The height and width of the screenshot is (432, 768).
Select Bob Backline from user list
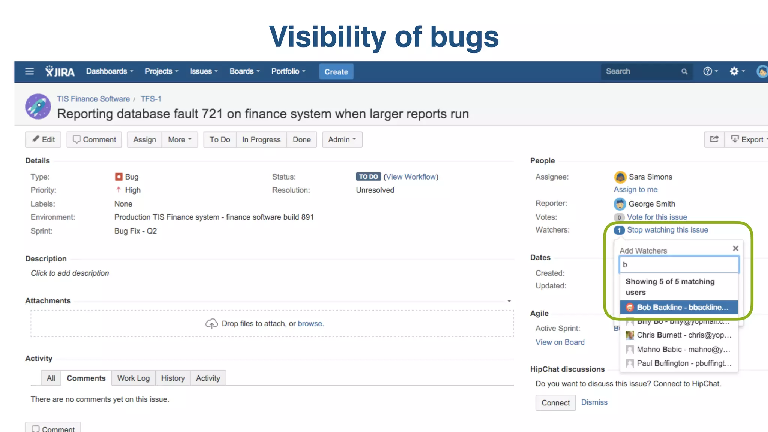679,307
